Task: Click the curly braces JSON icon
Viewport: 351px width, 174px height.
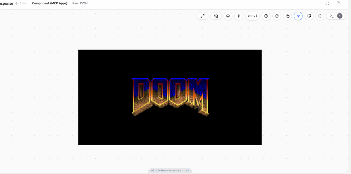Action: [320, 16]
